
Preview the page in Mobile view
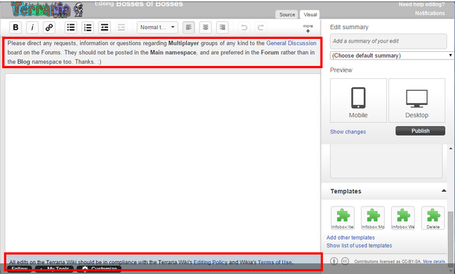tap(358, 101)
